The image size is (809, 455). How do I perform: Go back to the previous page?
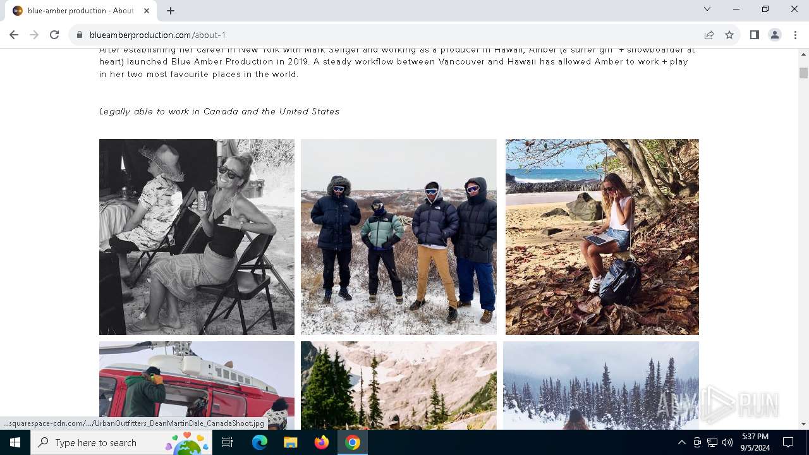(x=14, y=35)
